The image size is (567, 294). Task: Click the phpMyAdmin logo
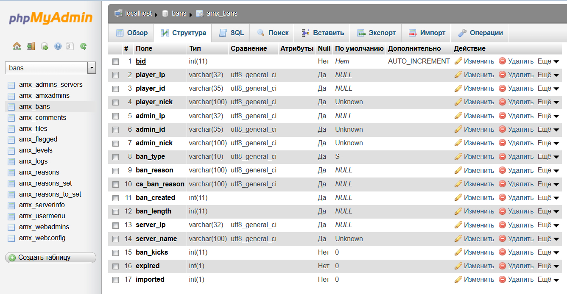(50, 18)
